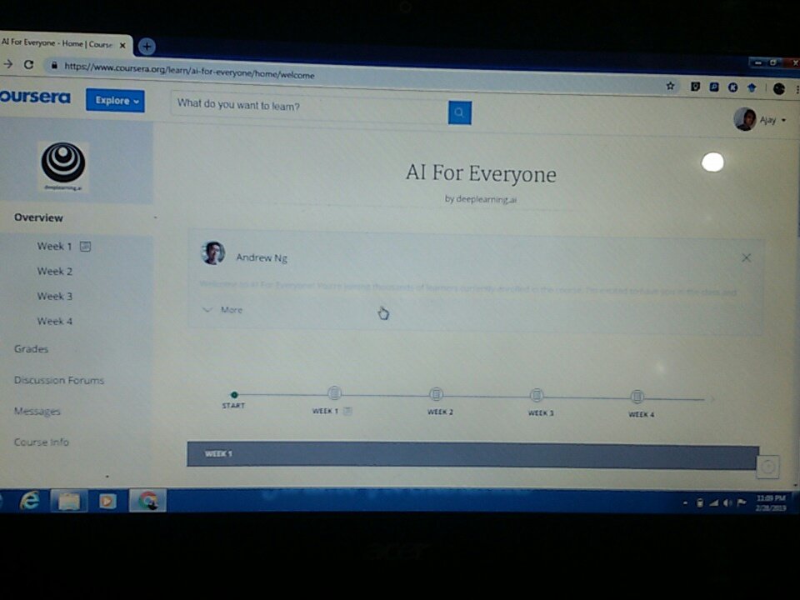
Task: Click the first browser extension icon after the star
Action: point(695,87)
